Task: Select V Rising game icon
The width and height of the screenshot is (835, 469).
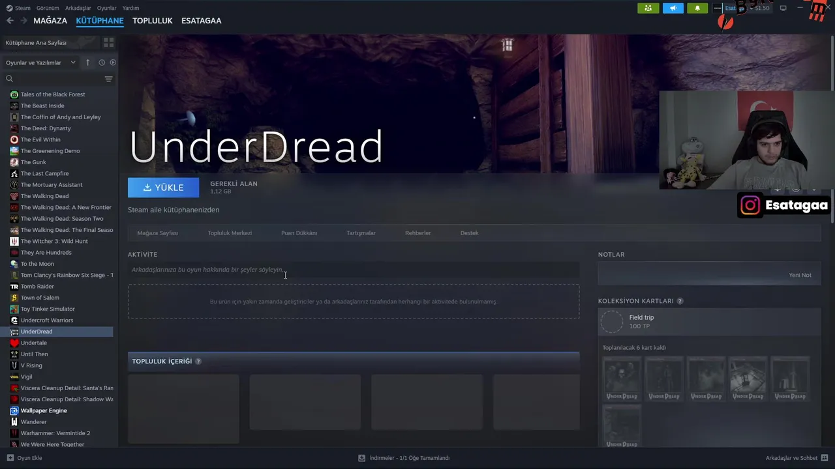Action: 14,365
